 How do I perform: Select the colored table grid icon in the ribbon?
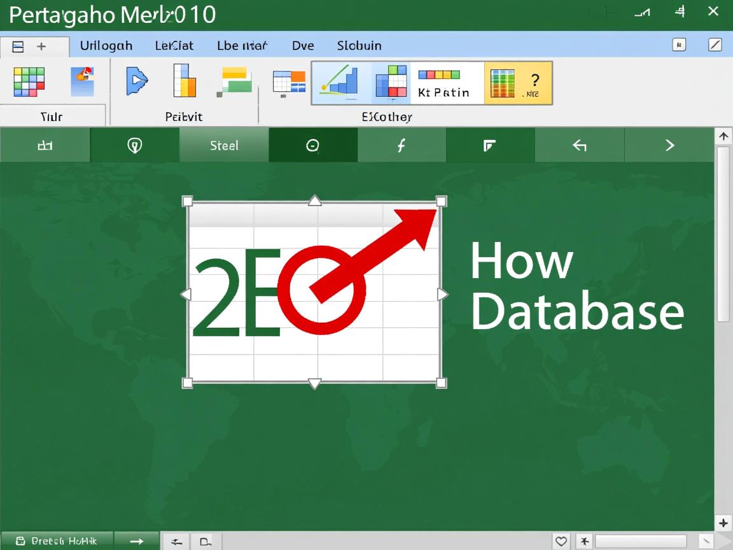(29, 83)
